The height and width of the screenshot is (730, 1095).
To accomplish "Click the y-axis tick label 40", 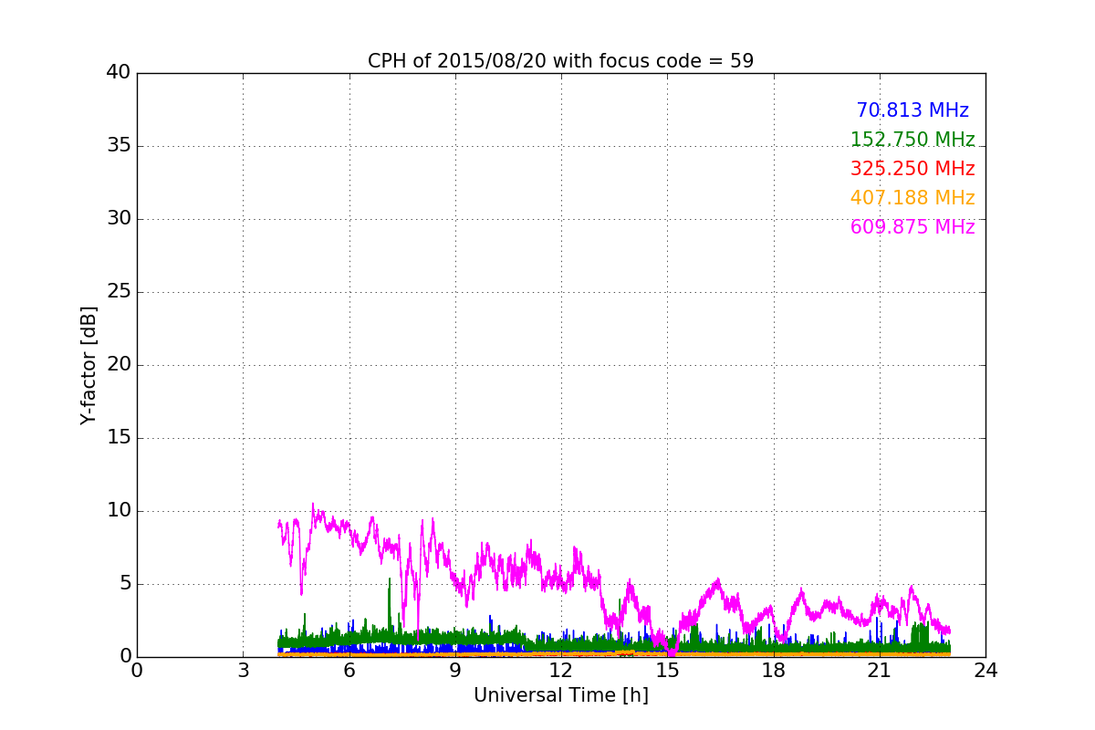I will [x=119, y=73].
